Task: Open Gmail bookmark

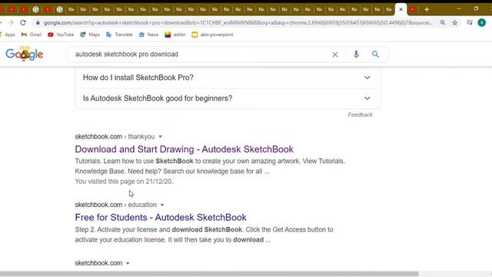Action: coord(32,35)
